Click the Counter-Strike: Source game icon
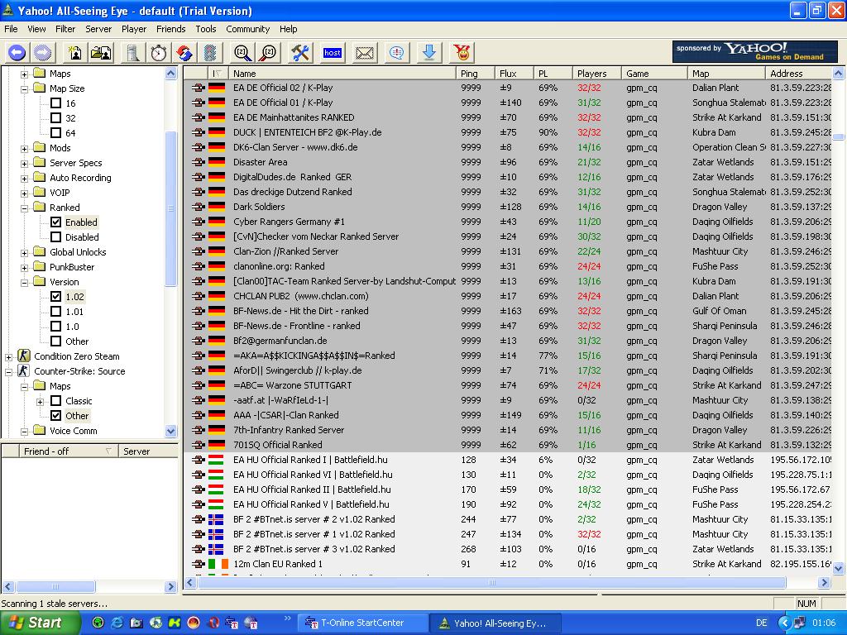Screen dimensions: 847x635 pos(23,371)
